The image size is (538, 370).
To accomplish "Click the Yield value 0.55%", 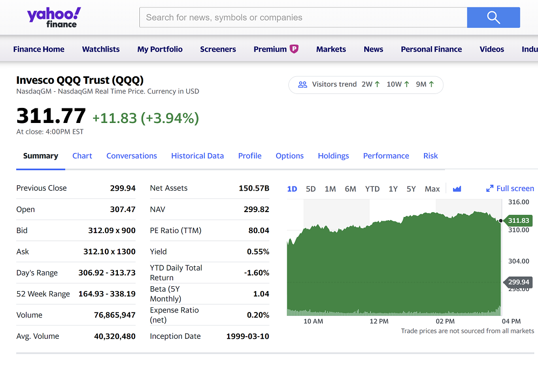I will pos(258,252).
